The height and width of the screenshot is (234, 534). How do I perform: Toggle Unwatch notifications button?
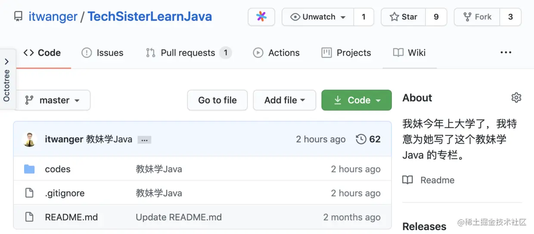(x=318, y=17)
